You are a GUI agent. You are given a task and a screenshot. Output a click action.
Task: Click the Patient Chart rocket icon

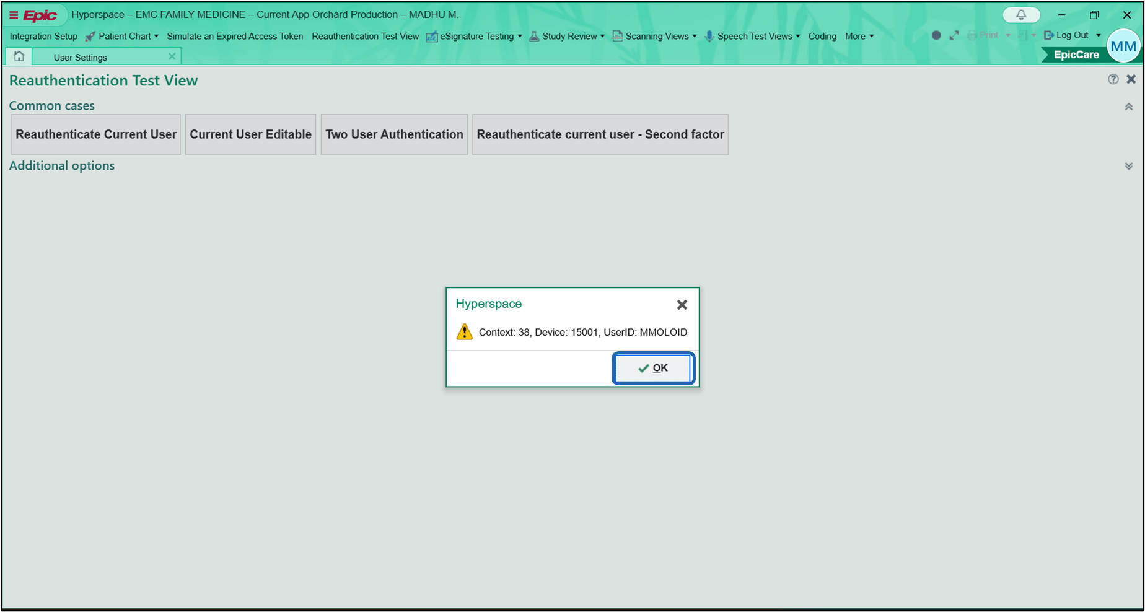[90, 37]
